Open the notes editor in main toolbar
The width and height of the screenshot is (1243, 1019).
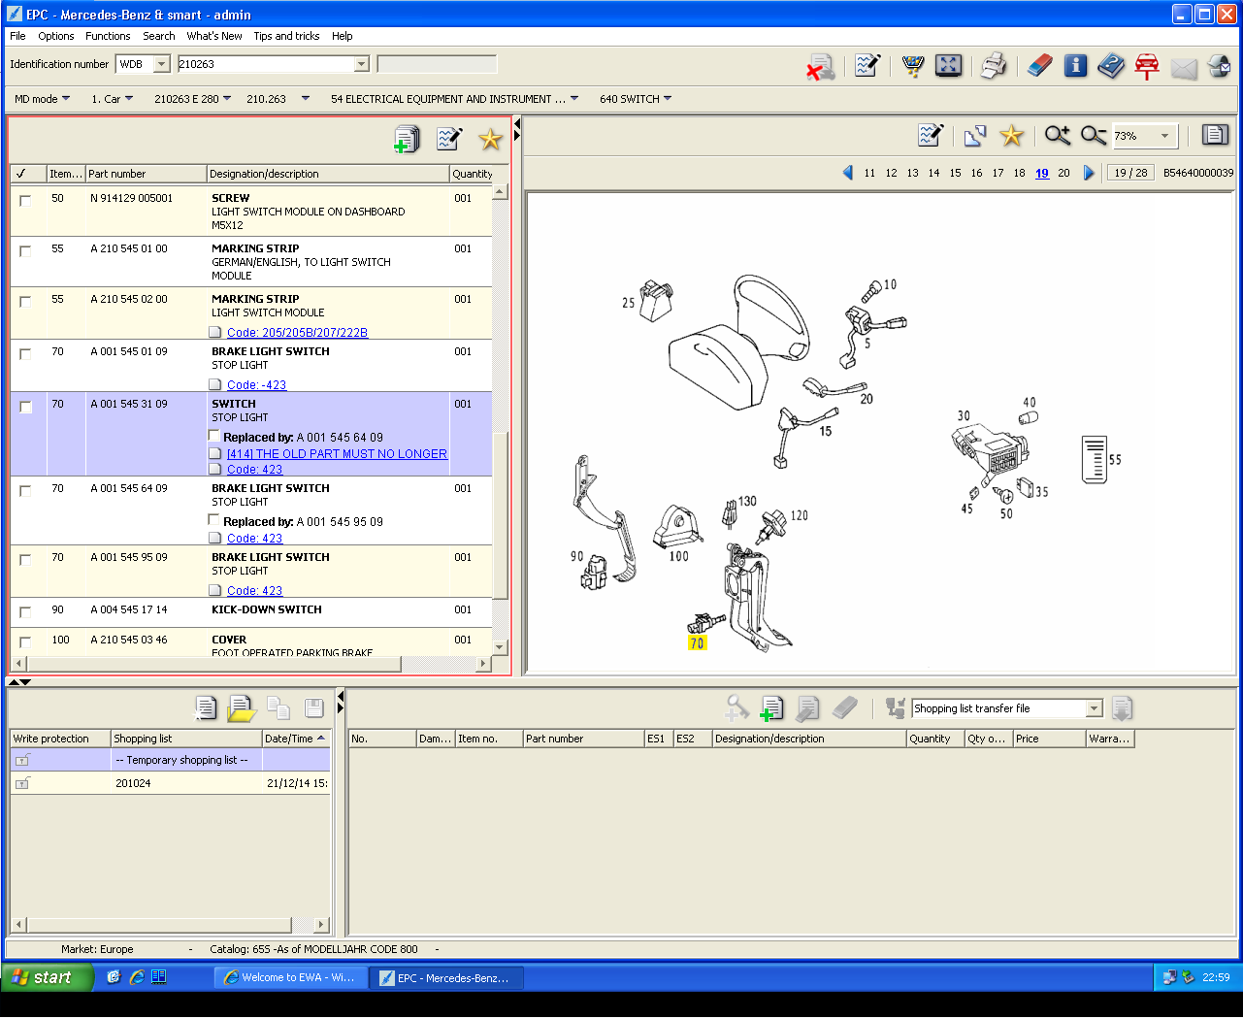click(867, 66)
